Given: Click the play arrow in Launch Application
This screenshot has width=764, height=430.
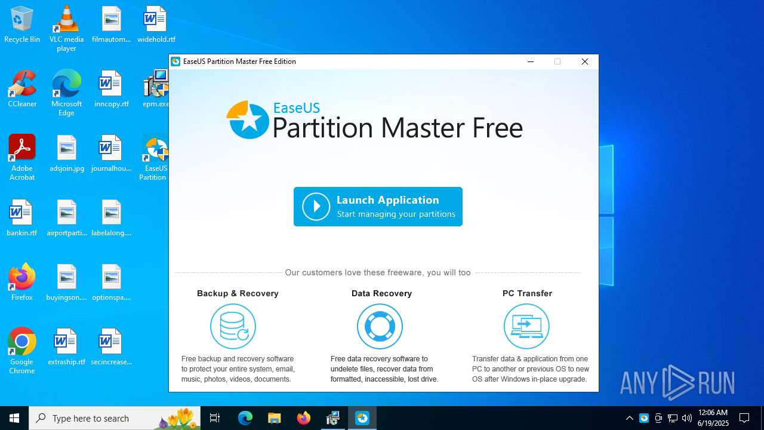Looking at the screenshot, I should click(316, 207).
